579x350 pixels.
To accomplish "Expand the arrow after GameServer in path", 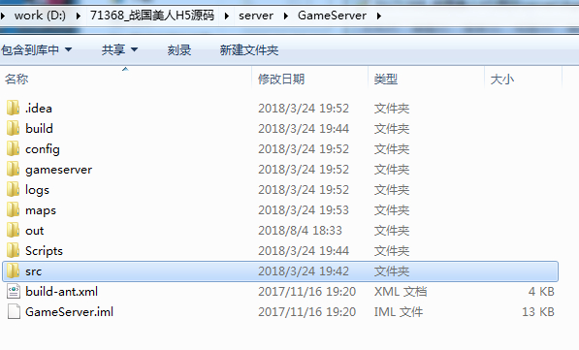I will pyautogui.click(x=379, y=16).
